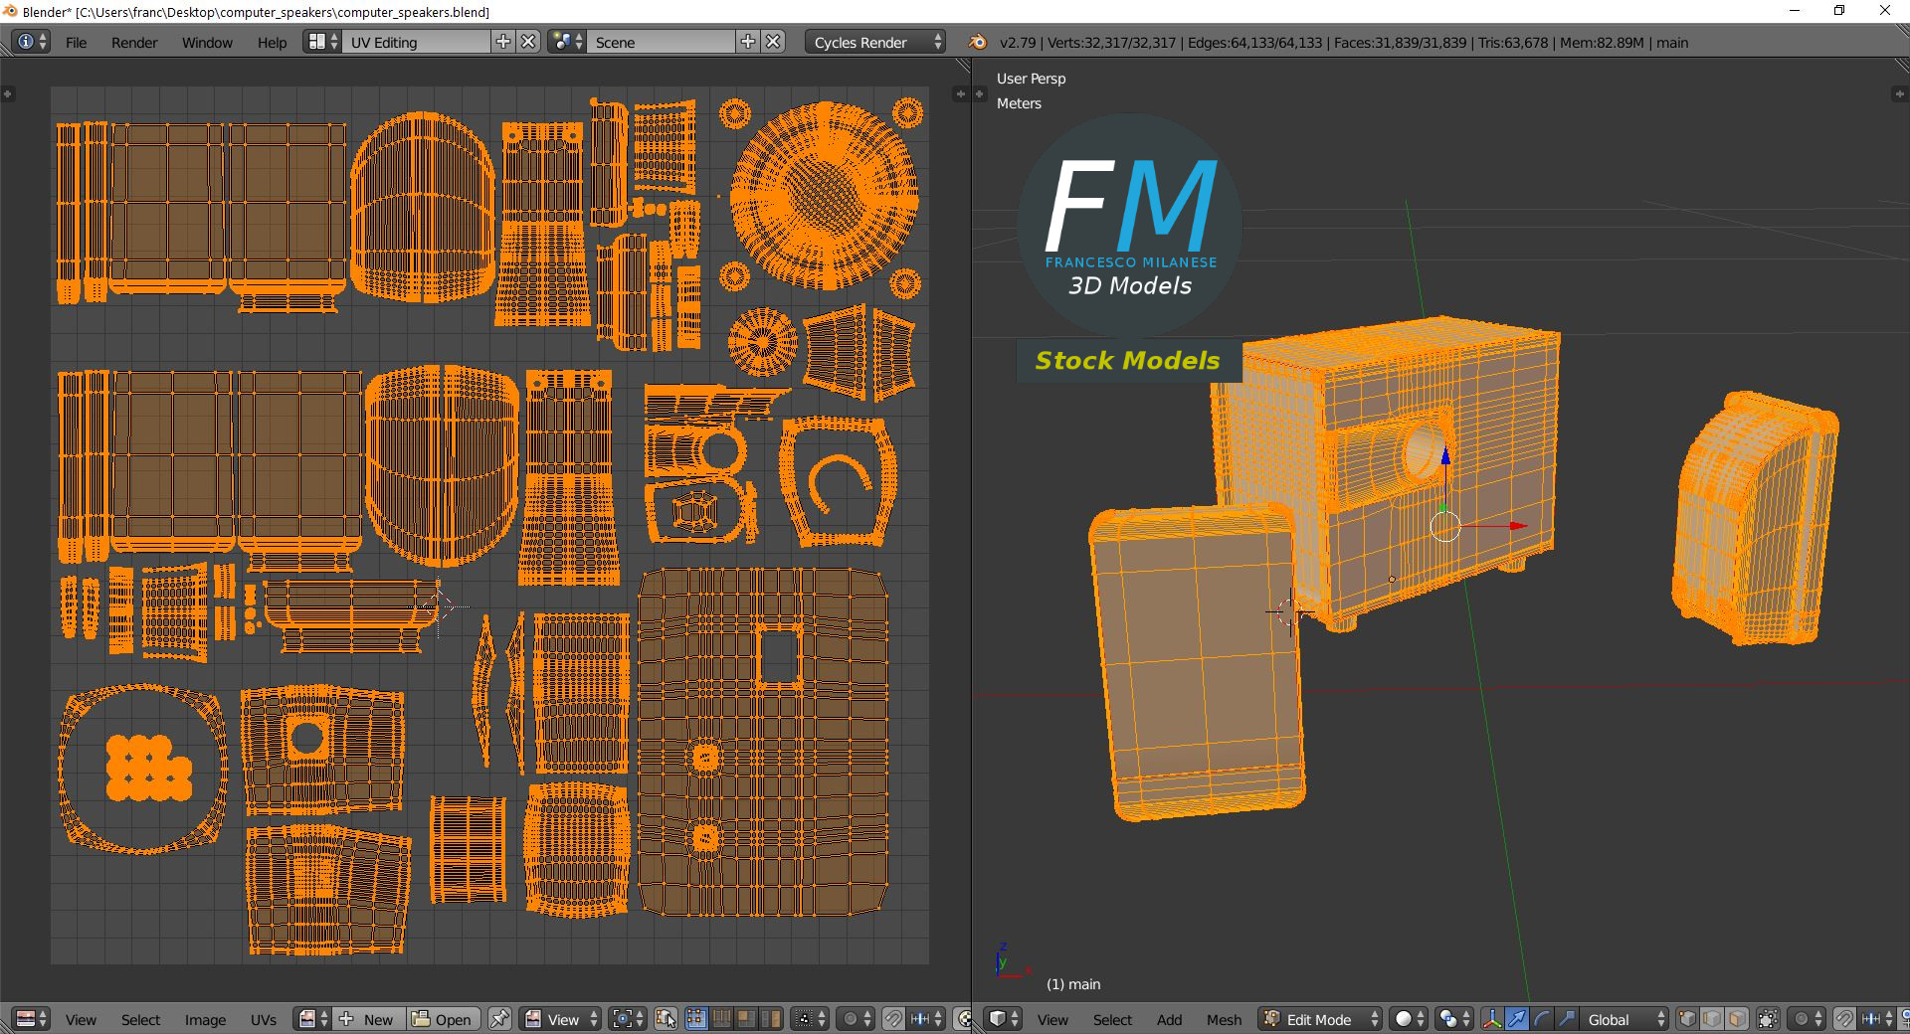Select the scale manipulator icon
The height and width of the screenshot is (1034, 1910).
1566,1019
